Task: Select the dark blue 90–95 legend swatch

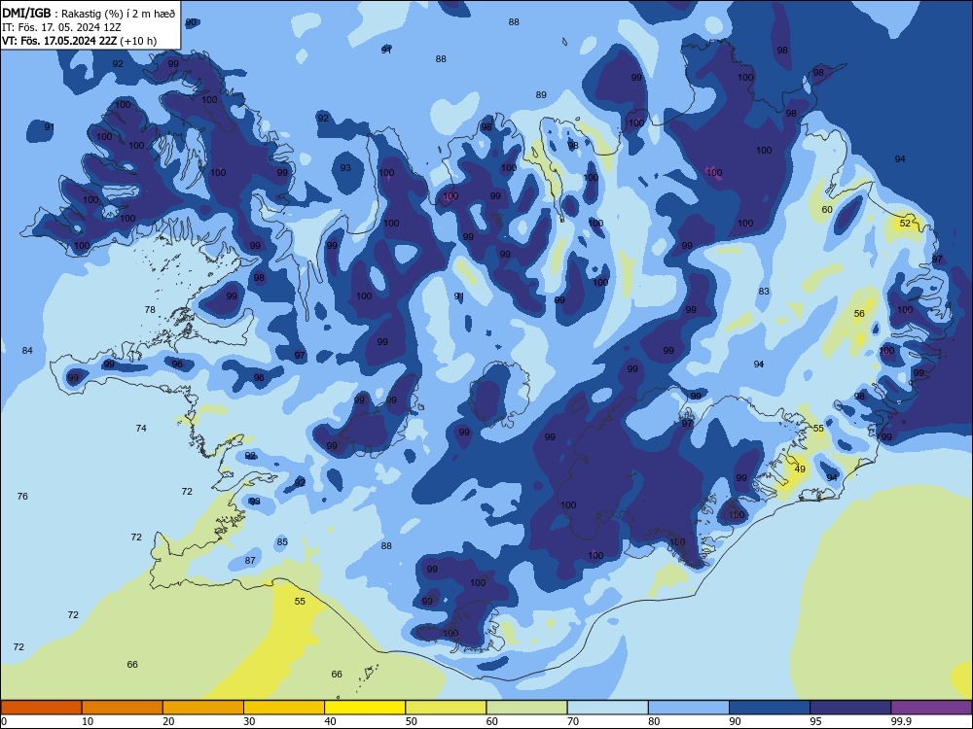Action: pos(770,708)
